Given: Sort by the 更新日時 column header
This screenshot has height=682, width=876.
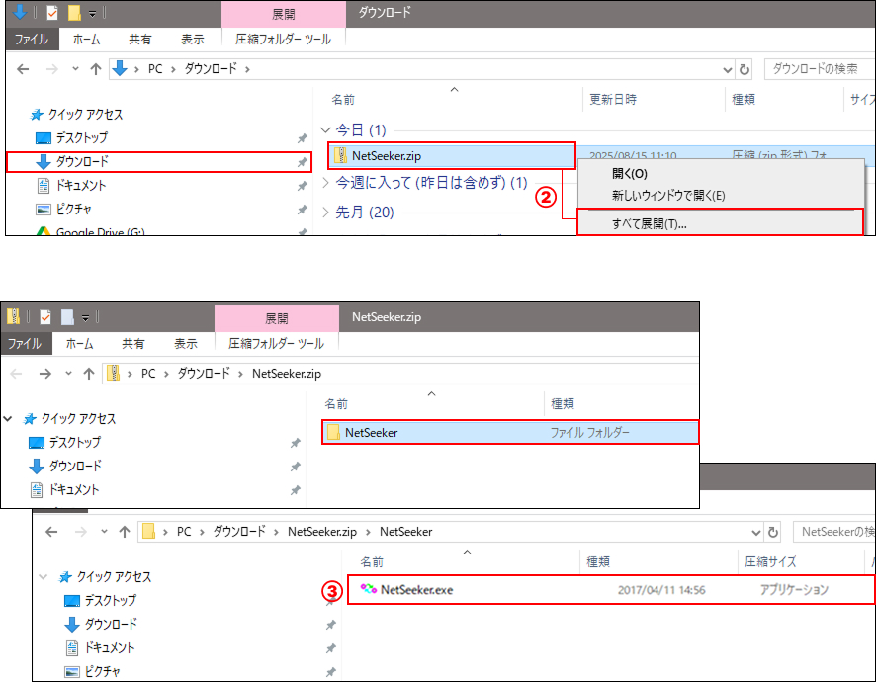Looking at the screenshot, I should pos(613,100).
